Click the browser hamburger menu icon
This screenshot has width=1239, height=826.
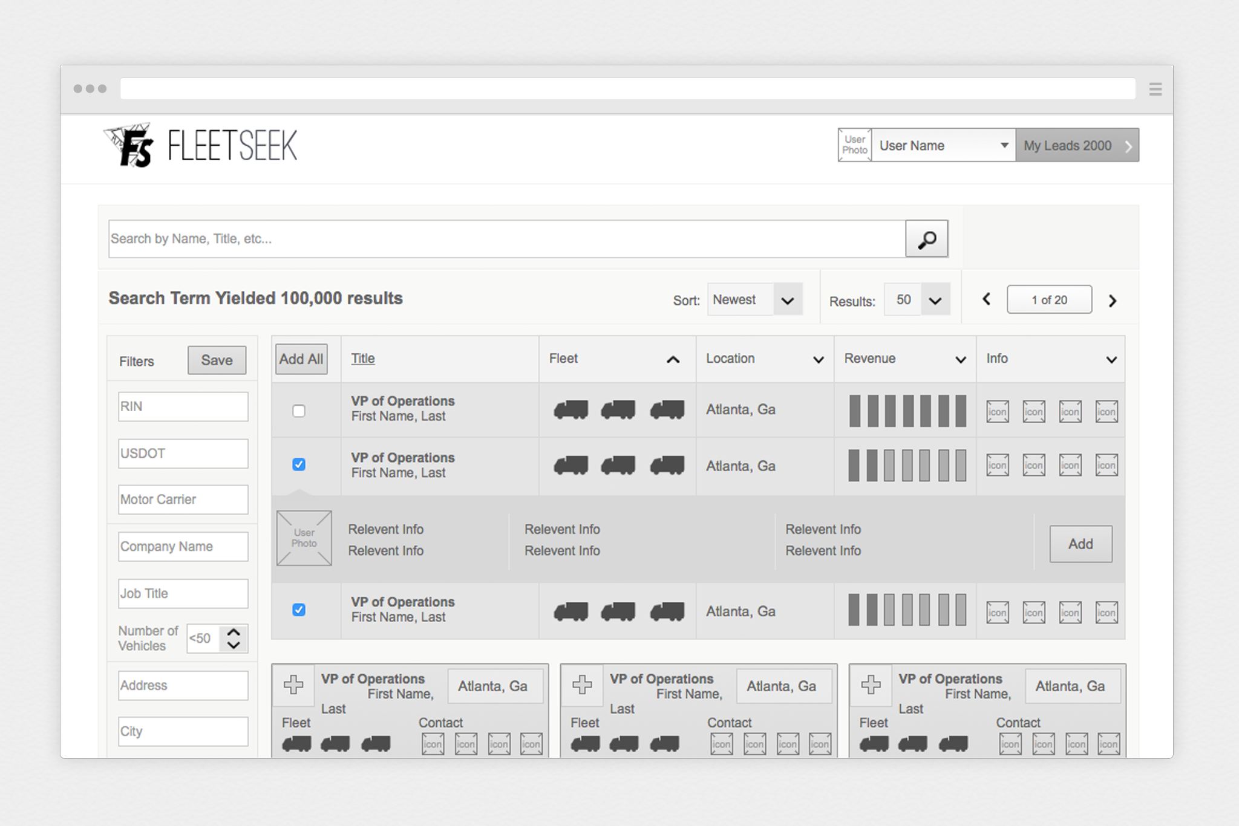tap(1155, 89)
